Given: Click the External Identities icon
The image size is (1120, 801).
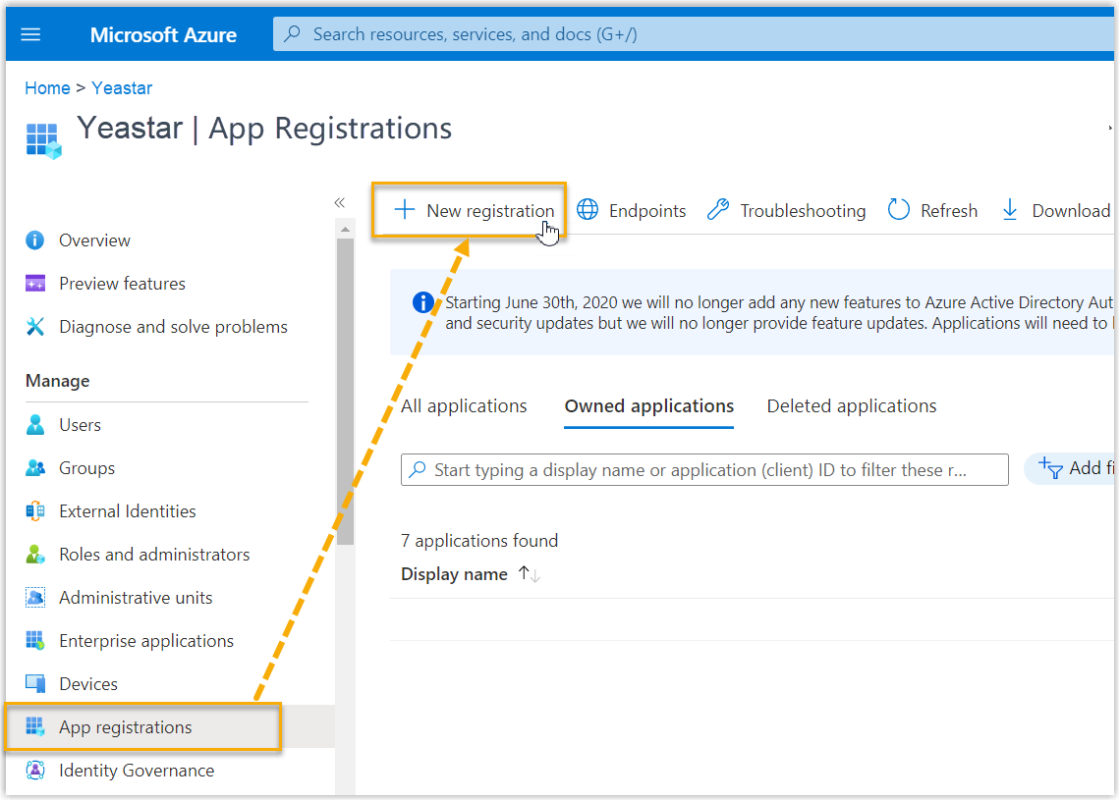Looking at the screenshot, I should pos(35,511).
